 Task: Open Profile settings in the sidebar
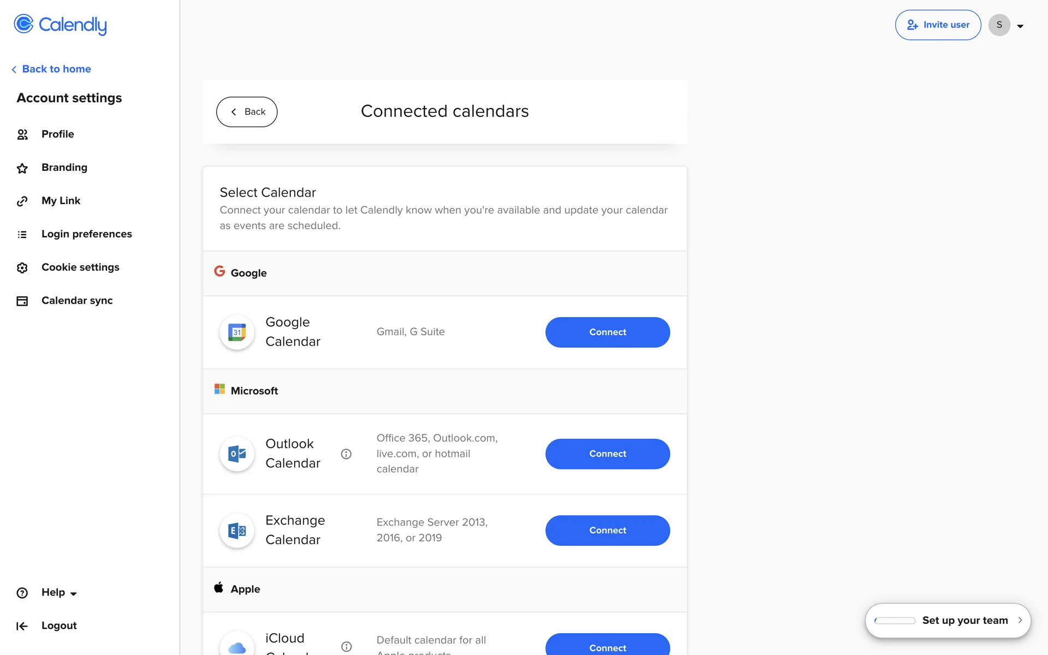pyautogui.click(x=57, y=134)
